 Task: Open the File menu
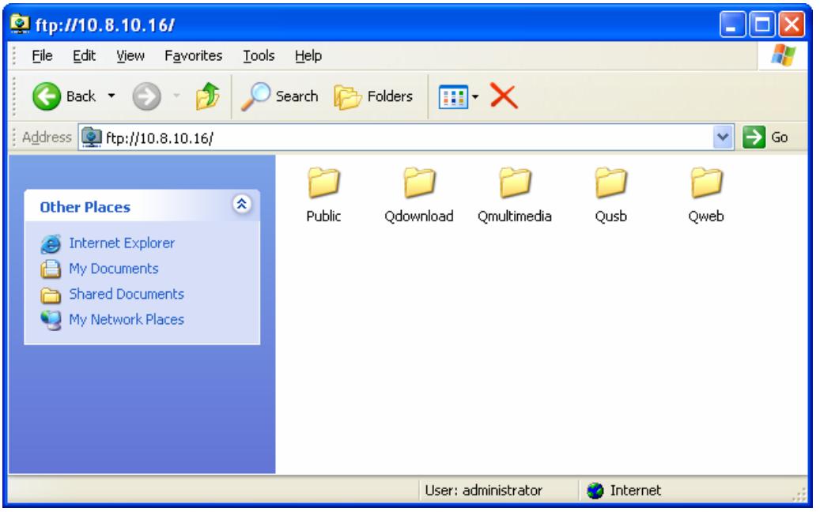coord(42,55)
